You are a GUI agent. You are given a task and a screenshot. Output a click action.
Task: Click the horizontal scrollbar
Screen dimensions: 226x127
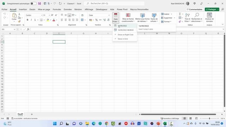(x=178, y=114)
